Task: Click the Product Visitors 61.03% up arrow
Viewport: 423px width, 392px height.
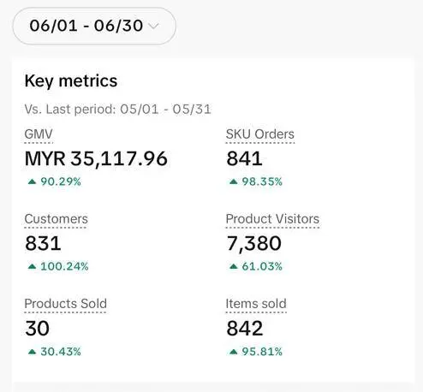Action: pos(234,266)
